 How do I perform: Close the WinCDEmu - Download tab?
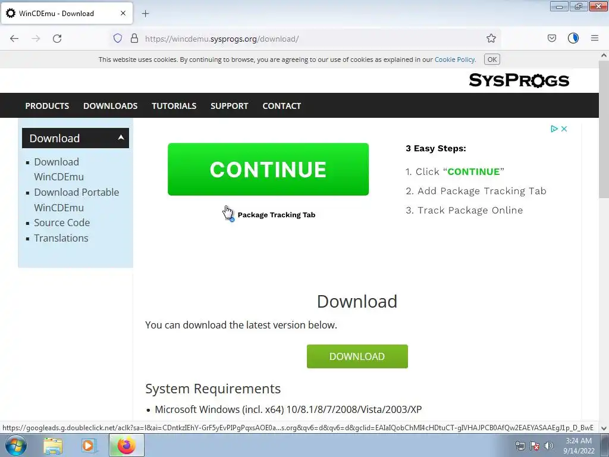(123, 13)
